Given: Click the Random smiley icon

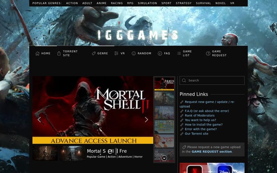Looking at the screenshot, I should point(134,53).
